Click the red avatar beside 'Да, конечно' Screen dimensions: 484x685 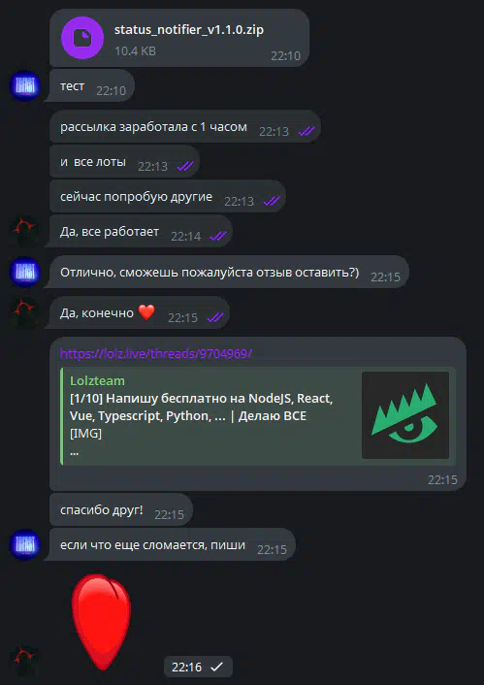[x=25, y=312]
